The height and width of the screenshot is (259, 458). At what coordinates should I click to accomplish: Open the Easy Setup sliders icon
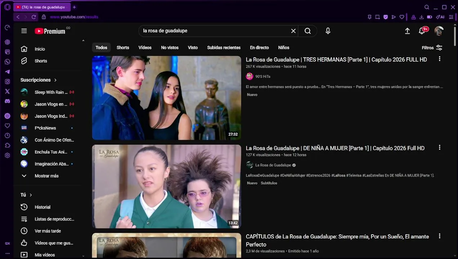[451, 17]
